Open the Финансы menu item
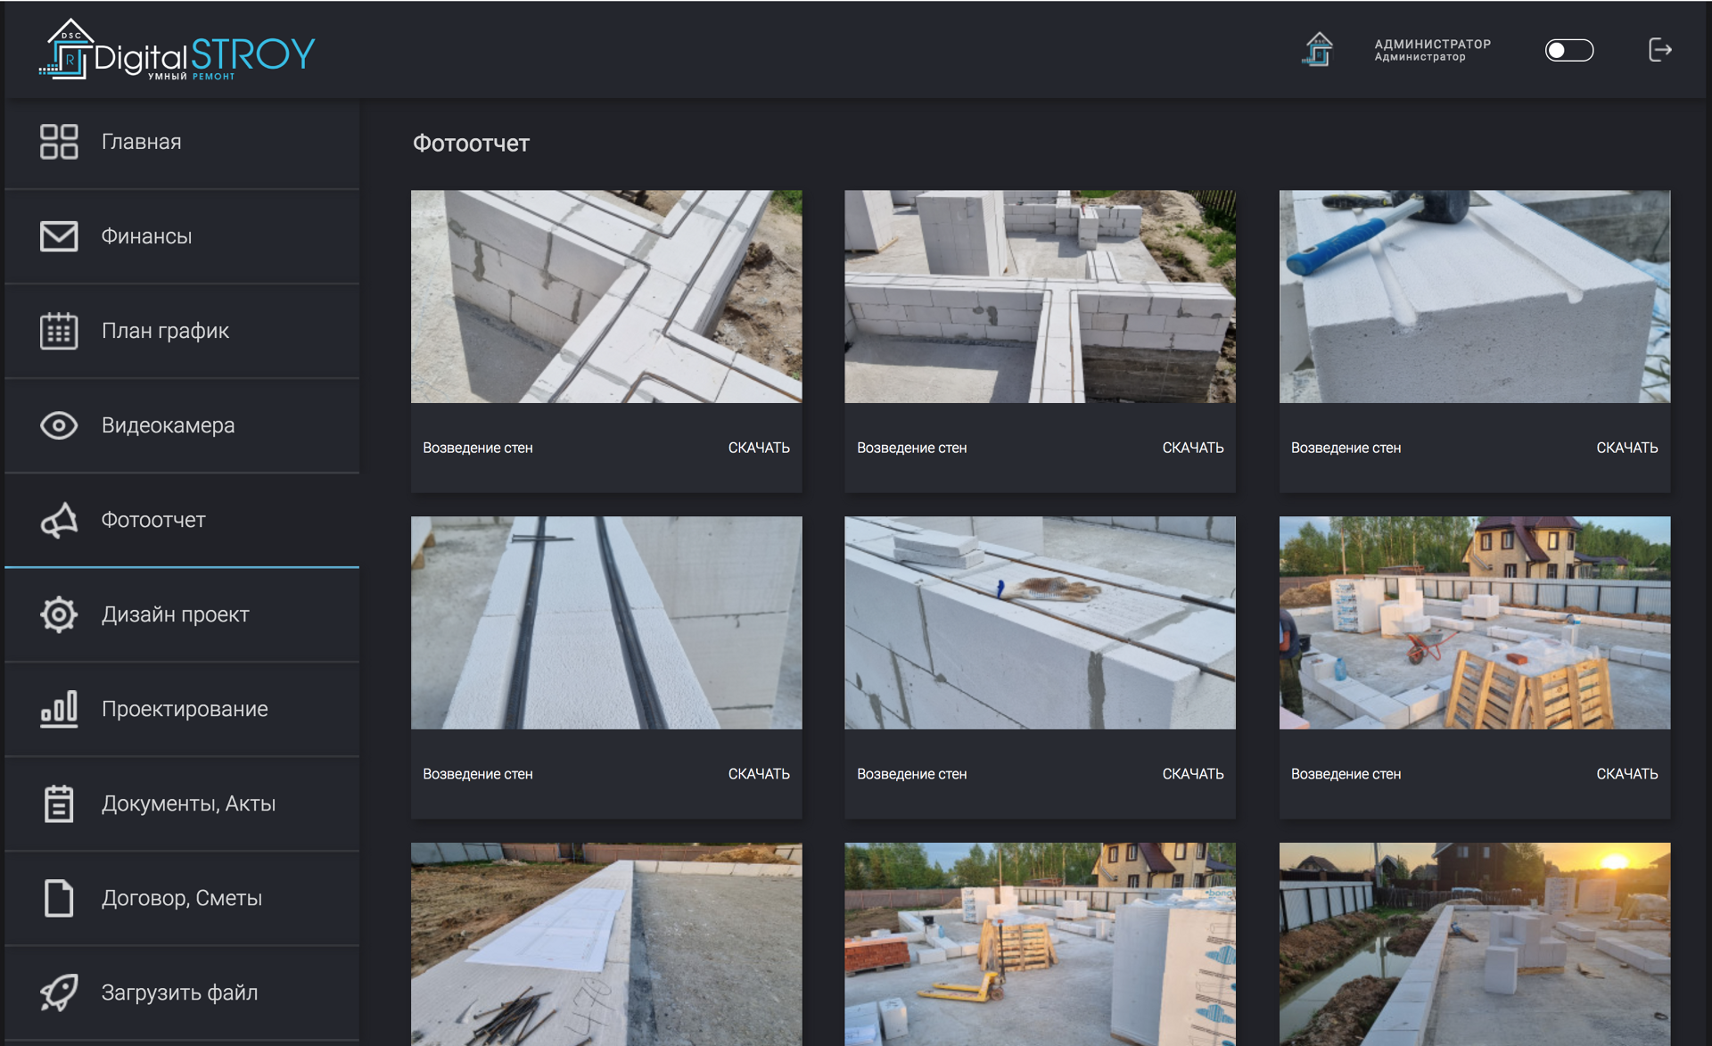 click(182, 236)
